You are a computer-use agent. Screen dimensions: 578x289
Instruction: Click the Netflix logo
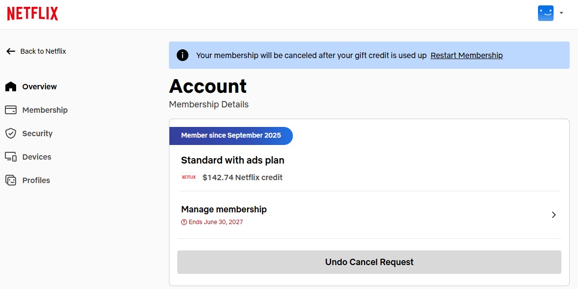(x=32, y=13)
